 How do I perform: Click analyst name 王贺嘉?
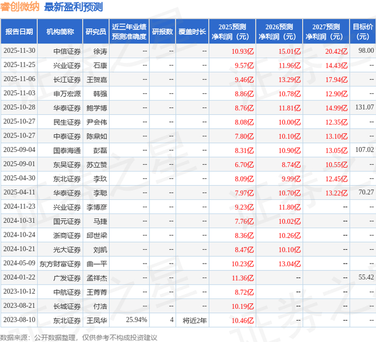97,79
